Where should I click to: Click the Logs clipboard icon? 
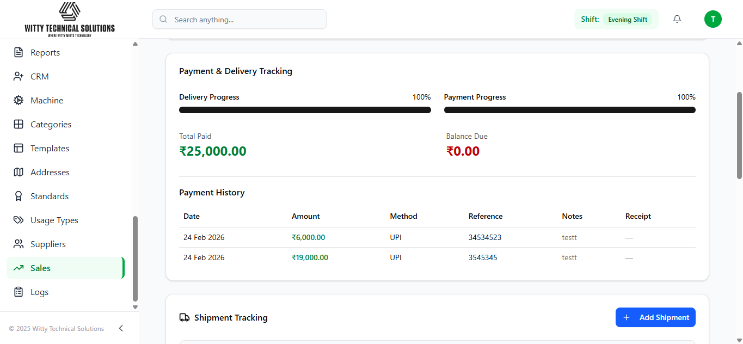point(19,292)
